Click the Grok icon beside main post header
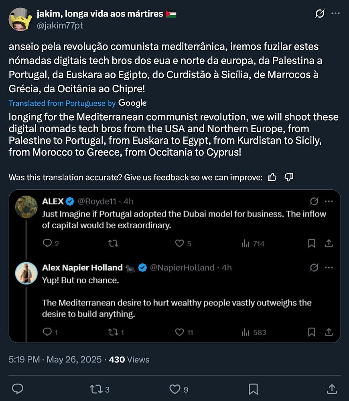This screenshot has width=349, height=401. click(x=320, y=14)
